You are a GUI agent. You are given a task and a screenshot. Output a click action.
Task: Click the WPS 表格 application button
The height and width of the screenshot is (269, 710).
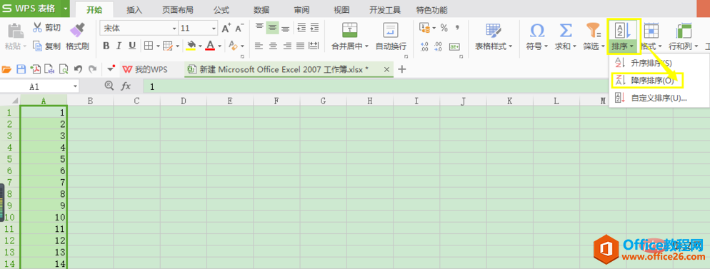30,9
